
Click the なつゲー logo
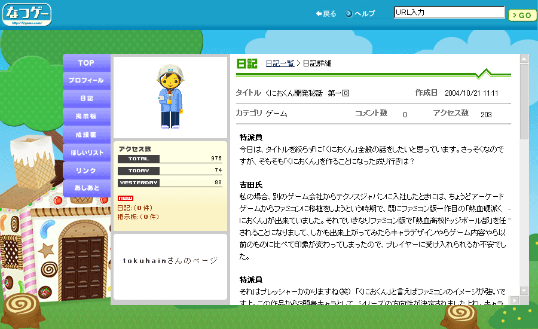point(26,14)
